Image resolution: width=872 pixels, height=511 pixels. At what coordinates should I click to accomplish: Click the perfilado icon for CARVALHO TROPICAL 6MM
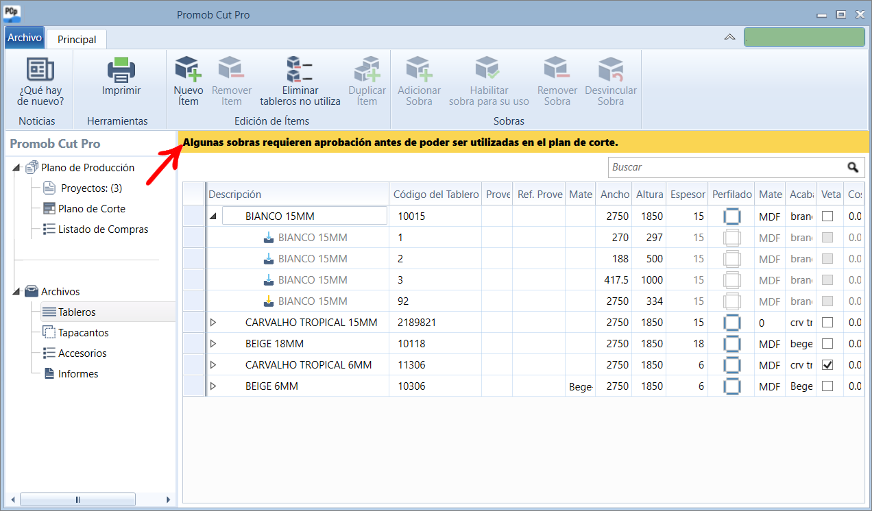click(731, 365)
